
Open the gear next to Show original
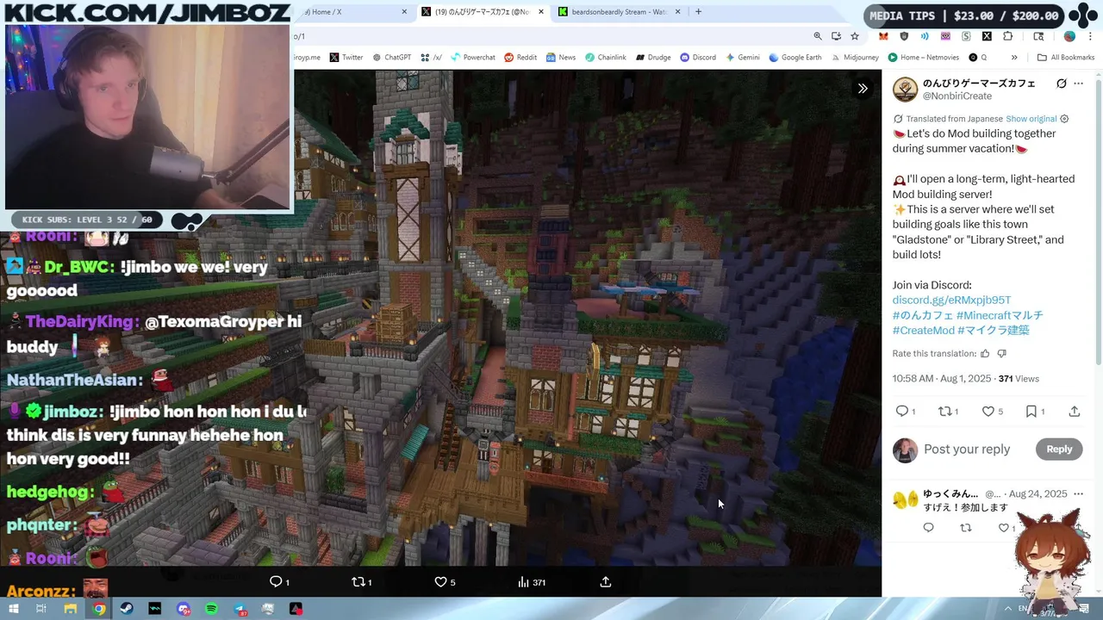pyautogui.click(x=1064, y=119)
